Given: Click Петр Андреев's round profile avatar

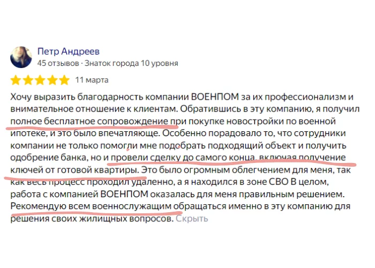Looking at the screenshot, I should point(21,57).
